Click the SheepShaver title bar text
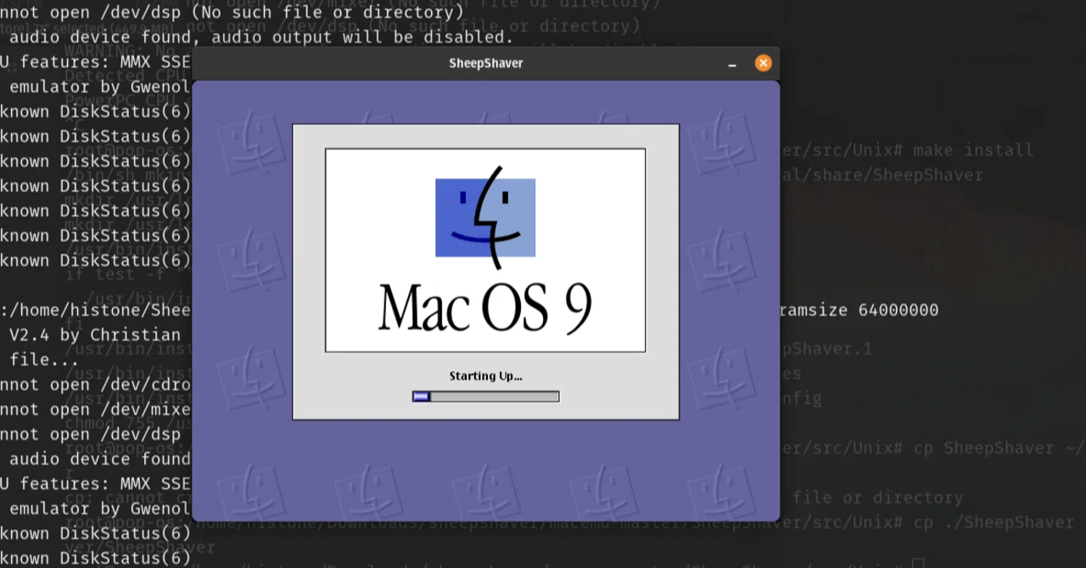Viewport: 1086px width, 568px height. pos(486,64)
